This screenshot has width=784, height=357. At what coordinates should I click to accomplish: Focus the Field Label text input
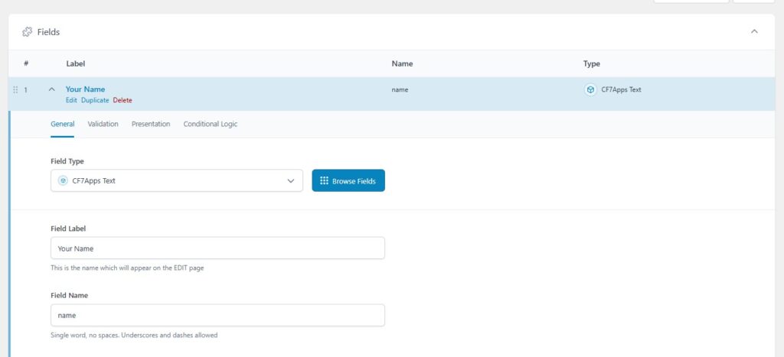tap(217, 248)
